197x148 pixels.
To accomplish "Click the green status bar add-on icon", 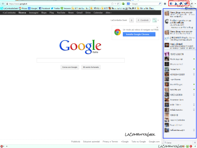I will click(x=187, y=146).
